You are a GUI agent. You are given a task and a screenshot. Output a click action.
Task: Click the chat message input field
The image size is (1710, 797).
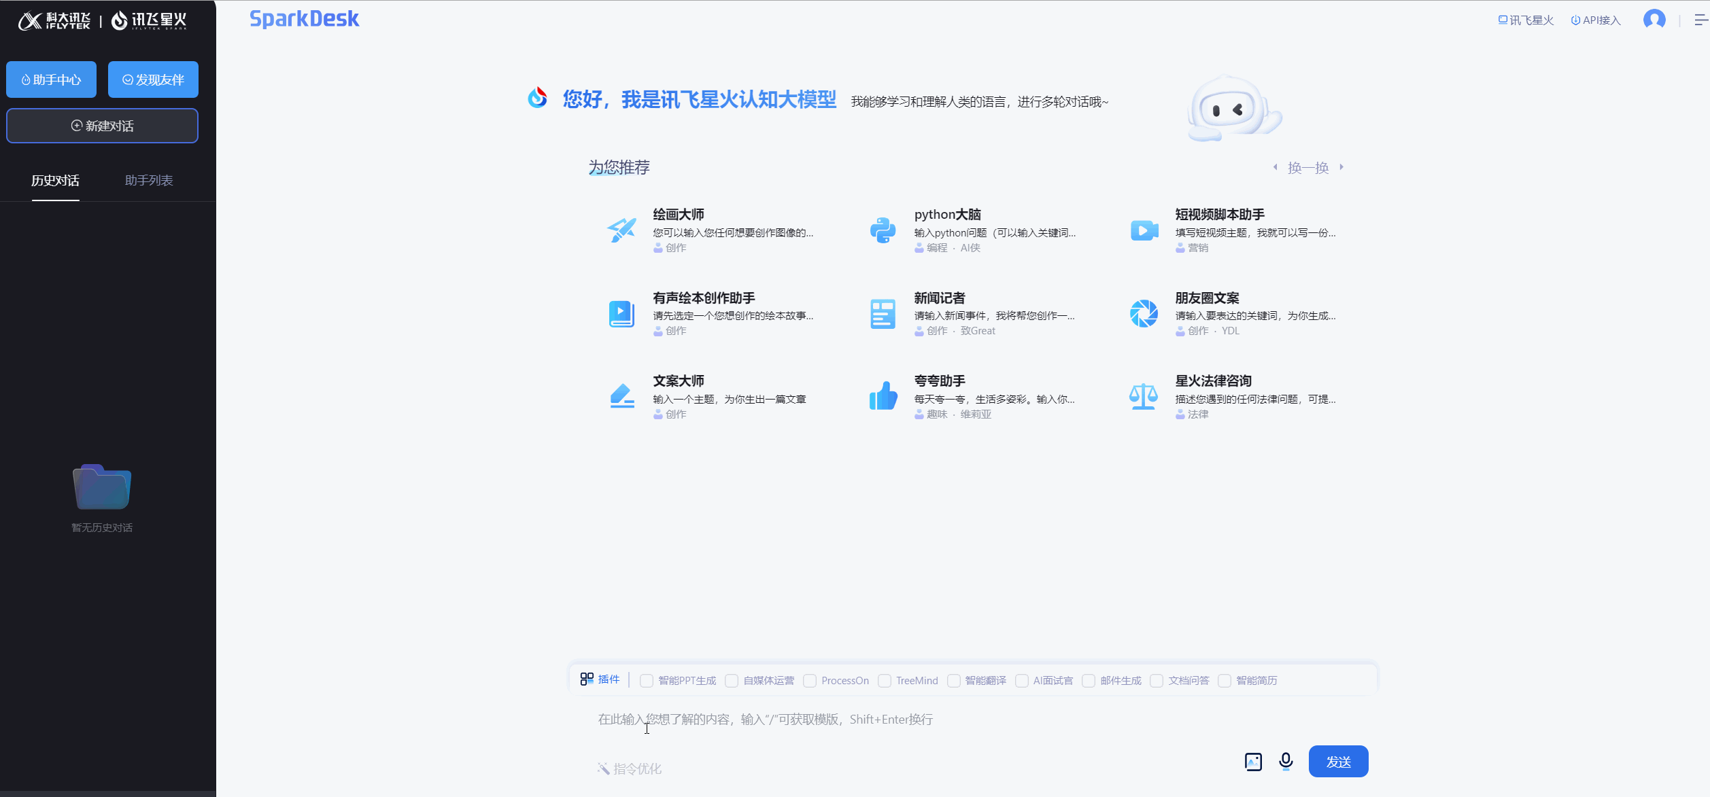tap(972, 720)
